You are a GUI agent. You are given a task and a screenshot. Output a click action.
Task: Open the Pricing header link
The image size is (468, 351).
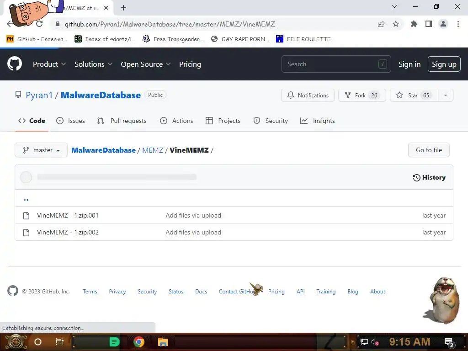coord(190,64)
